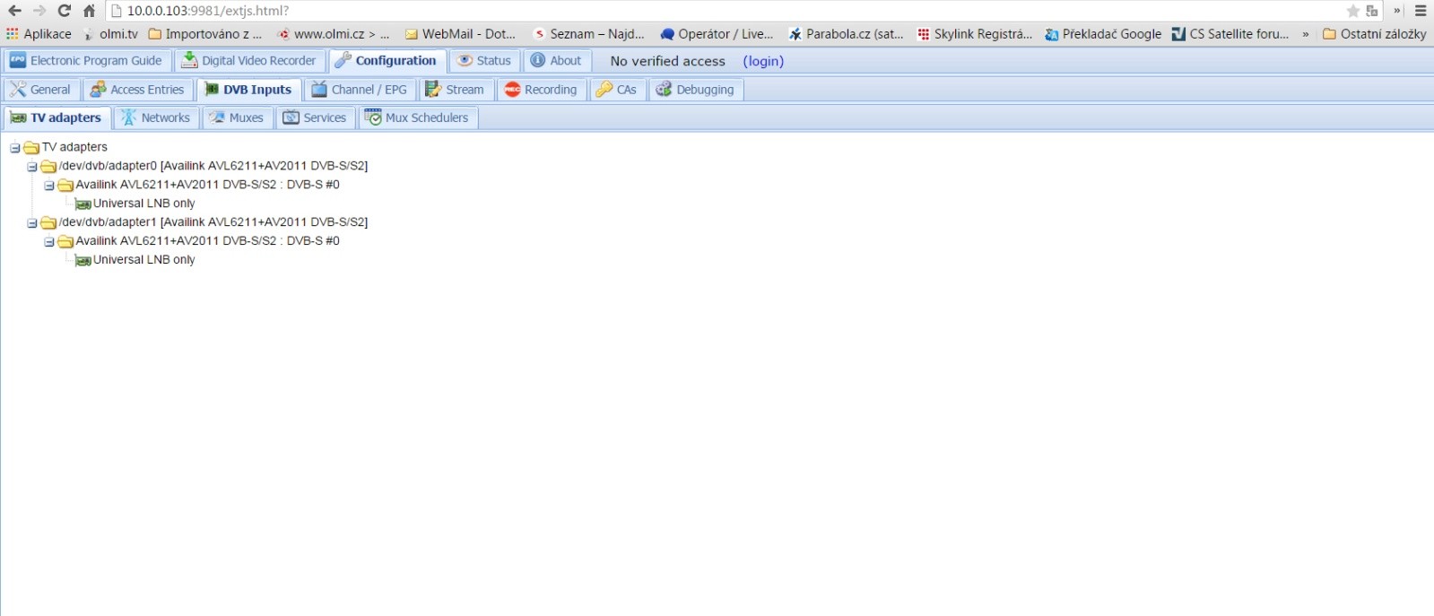
Task: Collapse the DVB-S #0 node under adapter1
Action: (49, 242)
